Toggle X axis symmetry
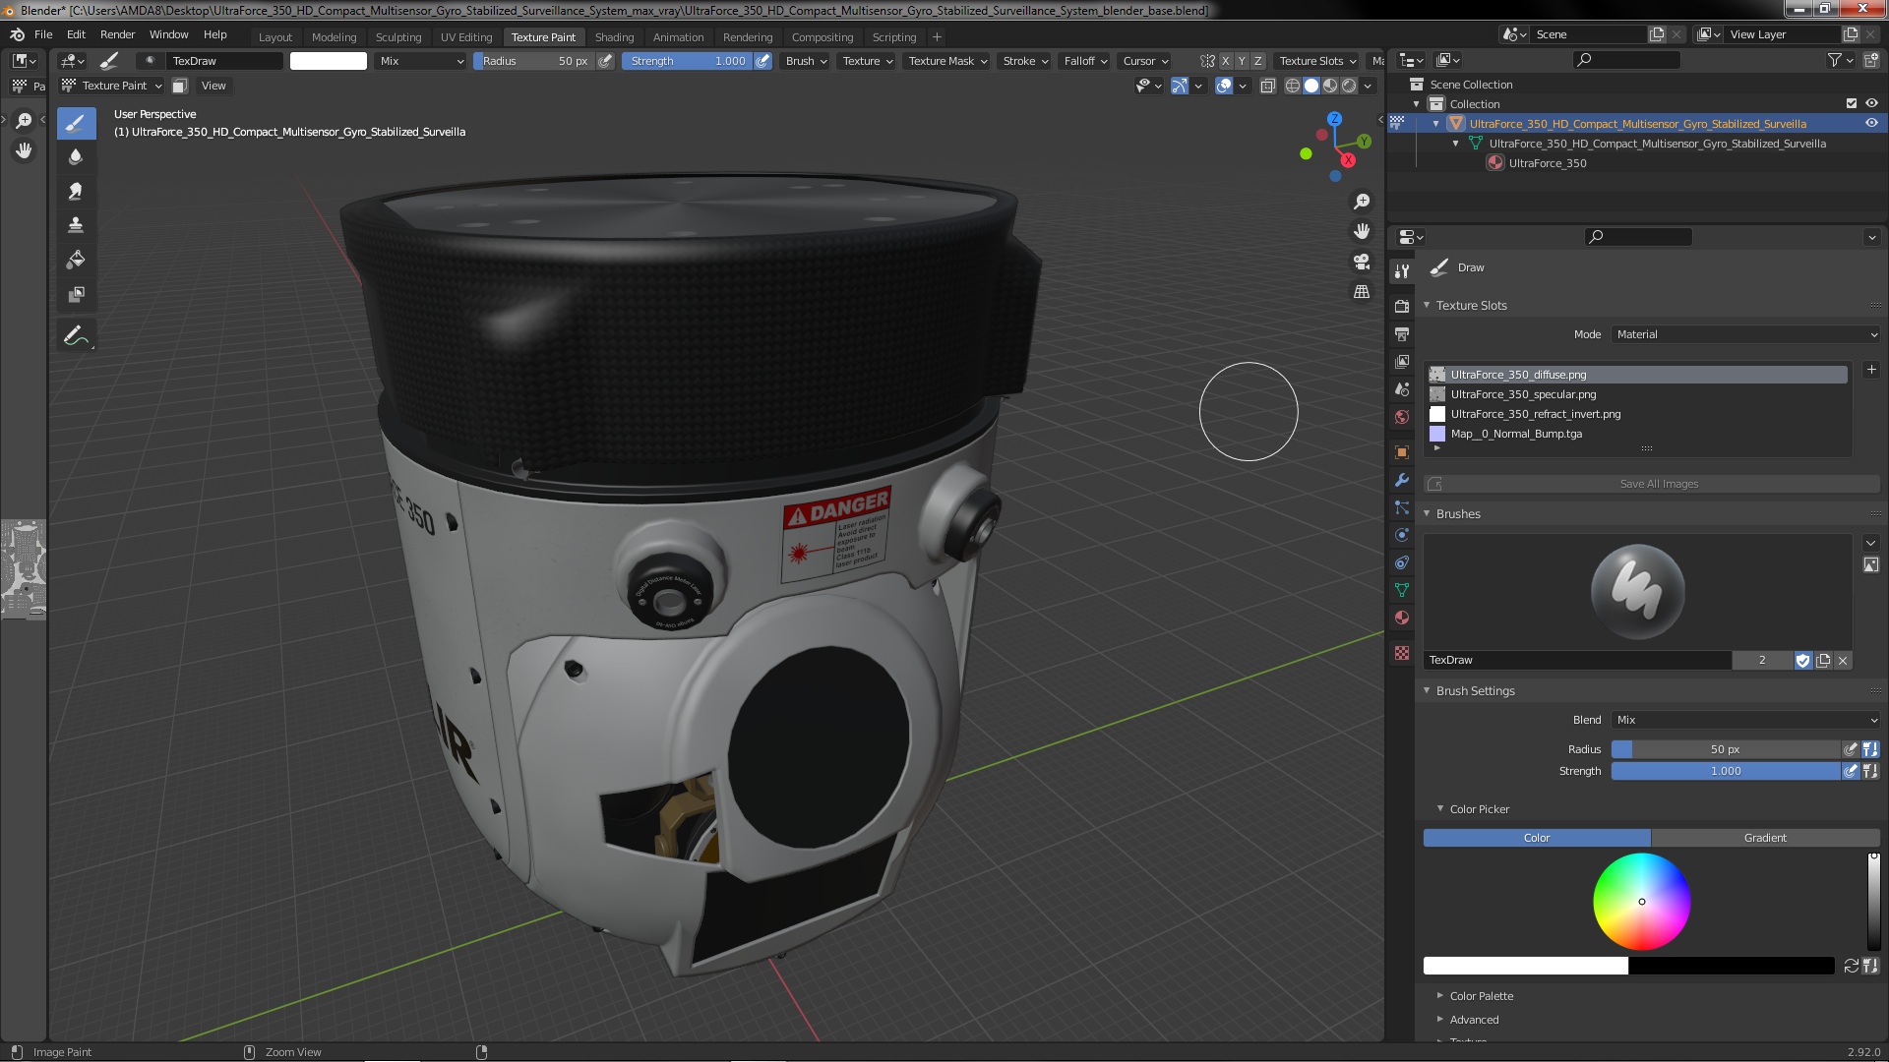Viewport: 1889px width, 1062px height. coord(1226,61)
